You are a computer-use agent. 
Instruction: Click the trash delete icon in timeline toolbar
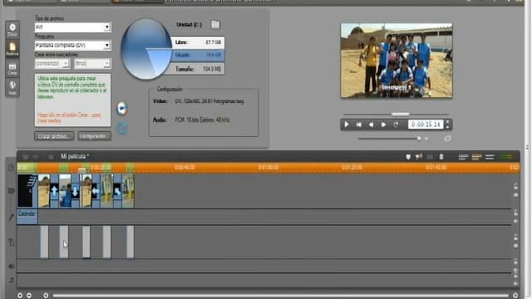tap(441, 157)
